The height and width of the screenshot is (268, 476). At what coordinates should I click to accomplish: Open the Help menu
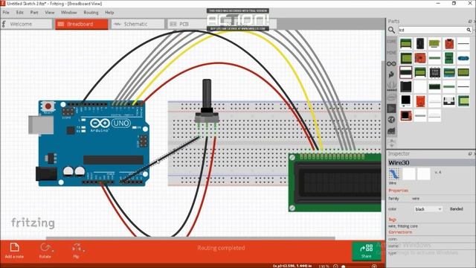click(x=109, y=13)
